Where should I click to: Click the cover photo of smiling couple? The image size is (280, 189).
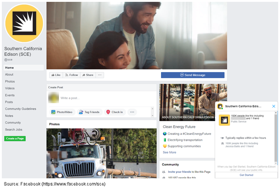[137, 35]
